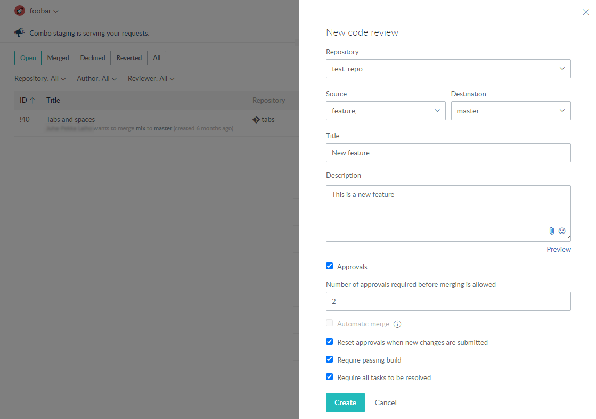Click the attachment paperclip icon in Description
596x419 pixels.
[x=551, y=231]
